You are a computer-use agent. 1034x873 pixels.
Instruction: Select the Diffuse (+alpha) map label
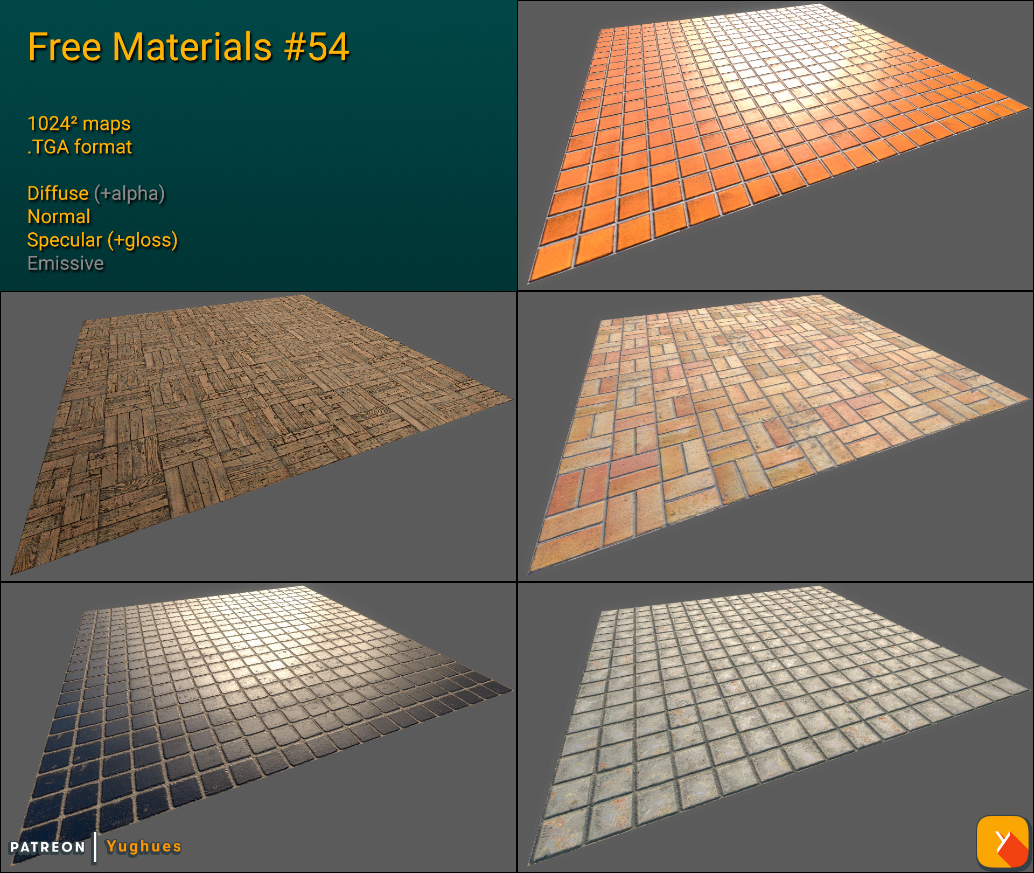(96, 193)
